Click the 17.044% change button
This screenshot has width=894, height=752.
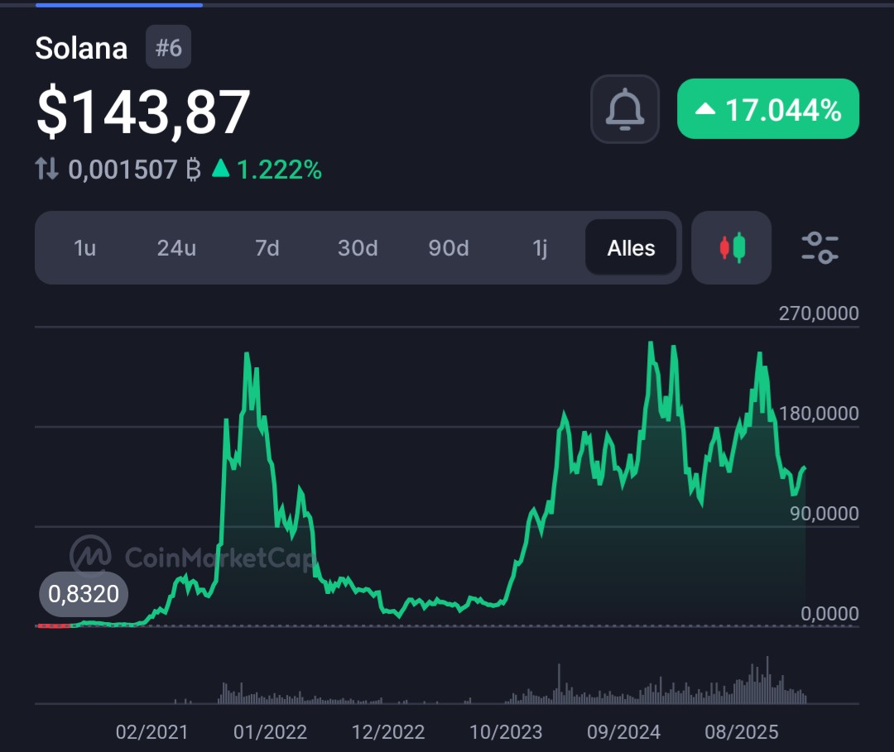[767, 108]
